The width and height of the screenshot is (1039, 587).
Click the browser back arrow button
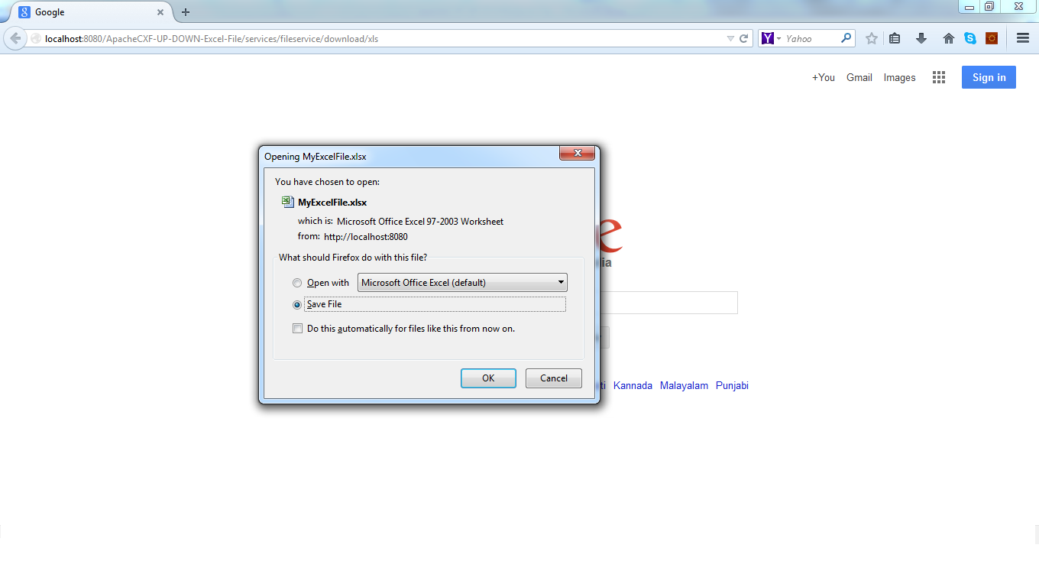tap(15, 38)
